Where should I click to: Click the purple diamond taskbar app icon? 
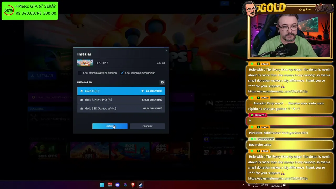(x=125, y=185)
